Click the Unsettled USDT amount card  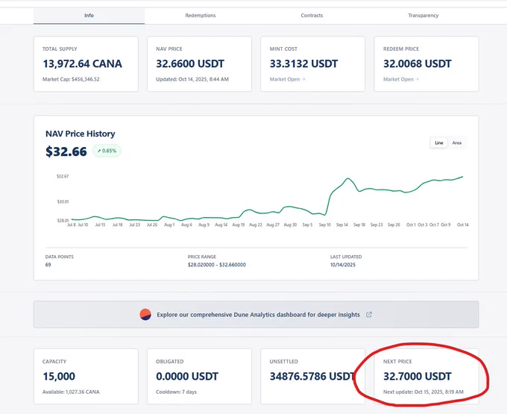[312, 377]
